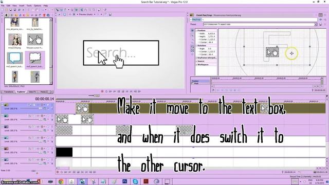The width and height of the screenshot is (329, 185).
Task: Click the Explorer back arrow icon
Action: pyautogui.click(x=6, y=15)
